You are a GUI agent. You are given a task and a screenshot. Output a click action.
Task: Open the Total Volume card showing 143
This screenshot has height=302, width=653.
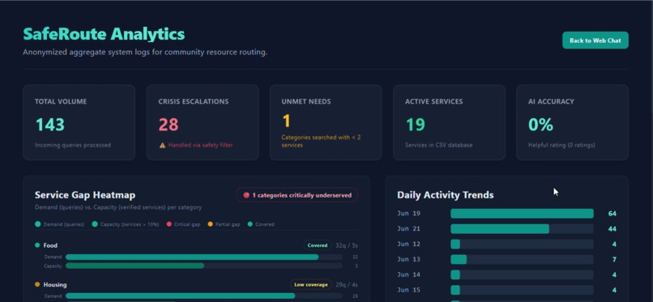[x=79, y=122]
